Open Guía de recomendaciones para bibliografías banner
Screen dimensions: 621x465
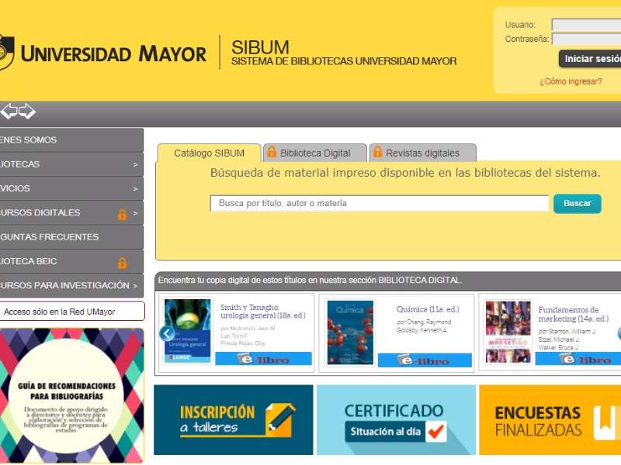click(x=71, y=395)
